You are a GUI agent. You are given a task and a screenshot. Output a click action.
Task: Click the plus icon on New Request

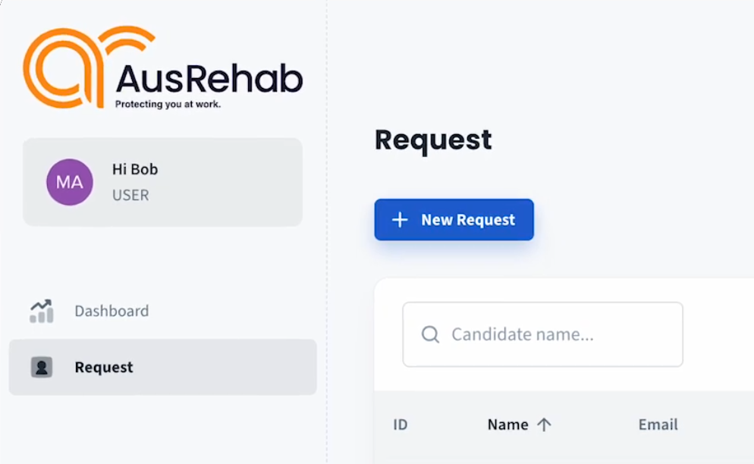pos(400,220)
